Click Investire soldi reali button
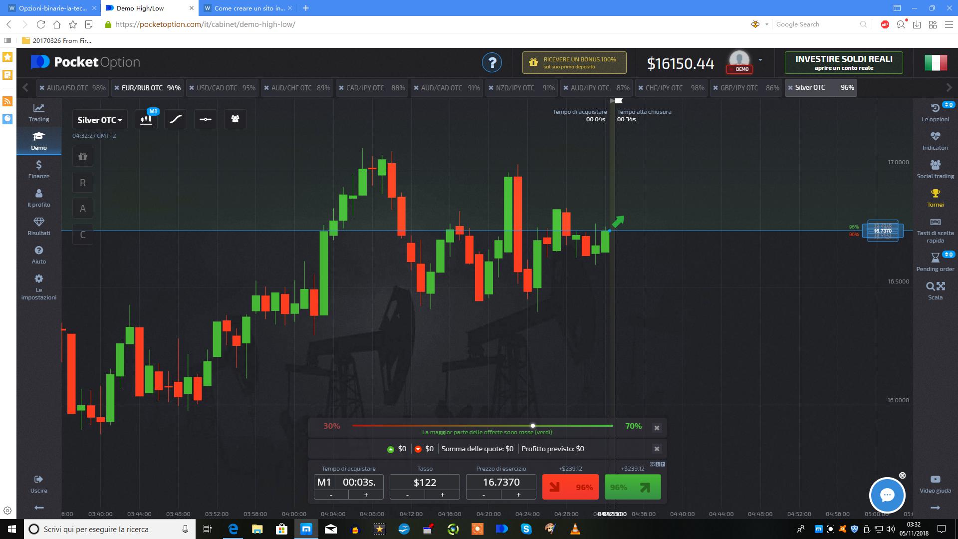Viewport: 958px width, 539px height. click(844, 63)
